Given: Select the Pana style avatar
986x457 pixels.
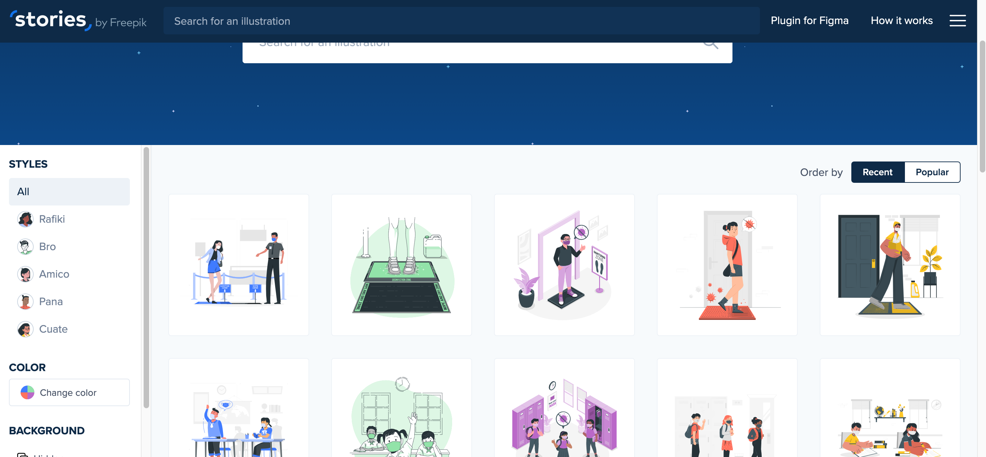Looking at the screenshot, I should [25, 302].
